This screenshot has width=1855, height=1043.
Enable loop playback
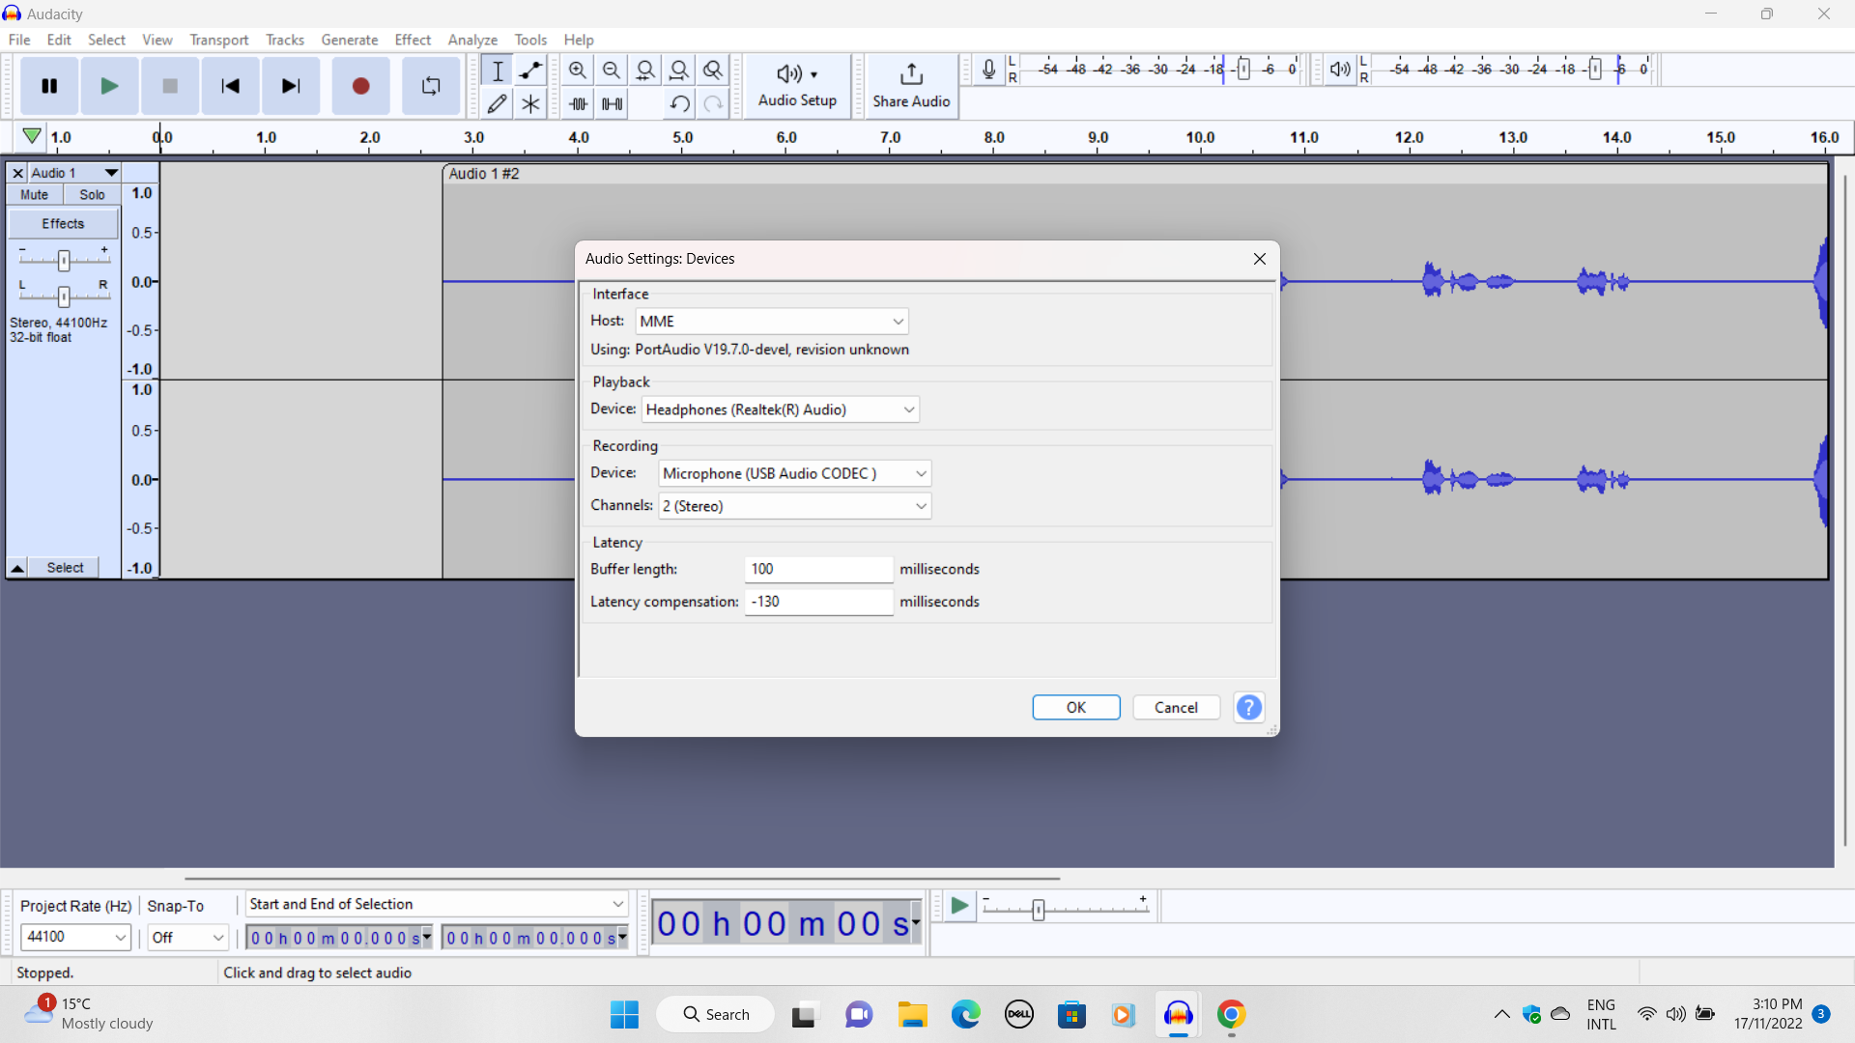[x=430, y=85]
